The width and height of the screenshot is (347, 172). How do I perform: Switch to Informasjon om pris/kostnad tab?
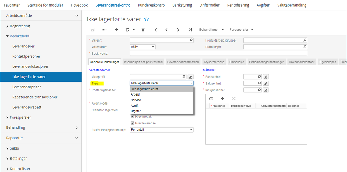tap(143, 62)
